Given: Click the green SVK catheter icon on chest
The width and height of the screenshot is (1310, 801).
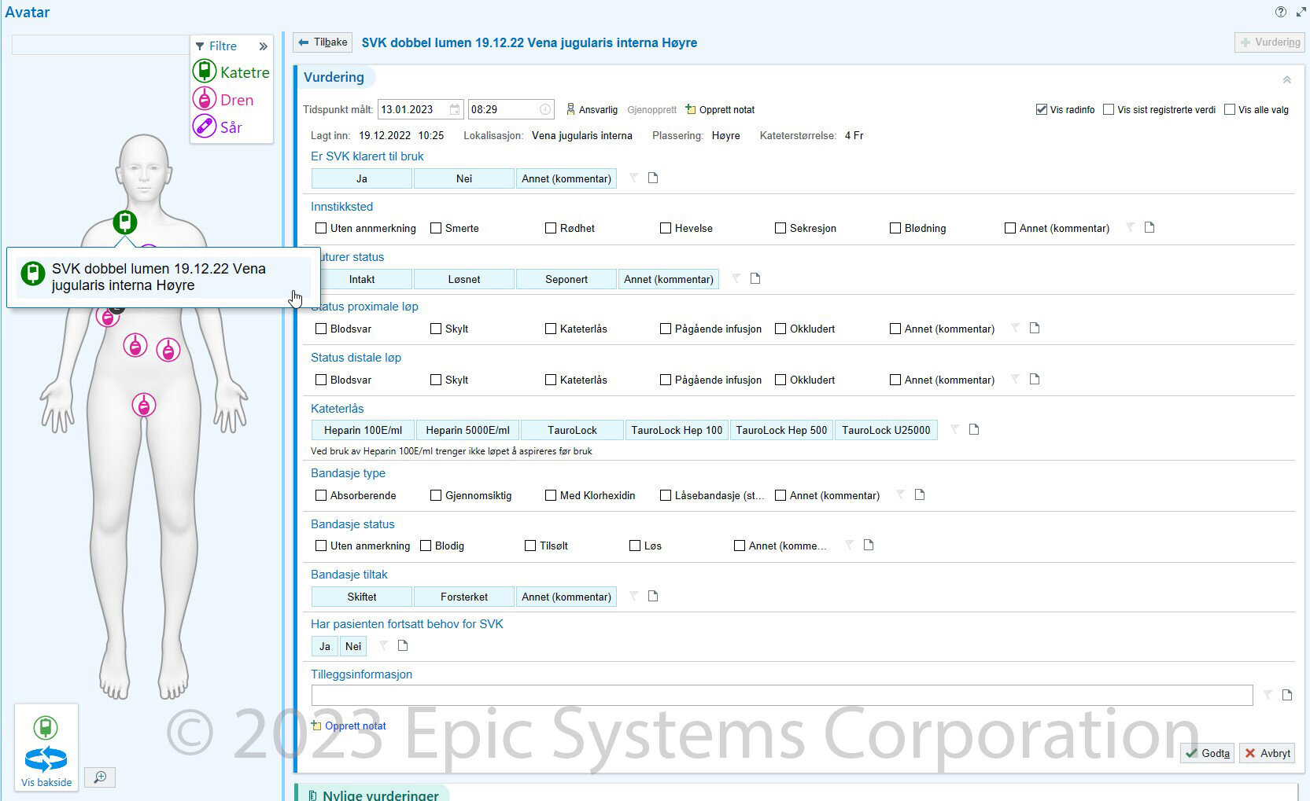Looking at the screenshot, I should [124, 222].
